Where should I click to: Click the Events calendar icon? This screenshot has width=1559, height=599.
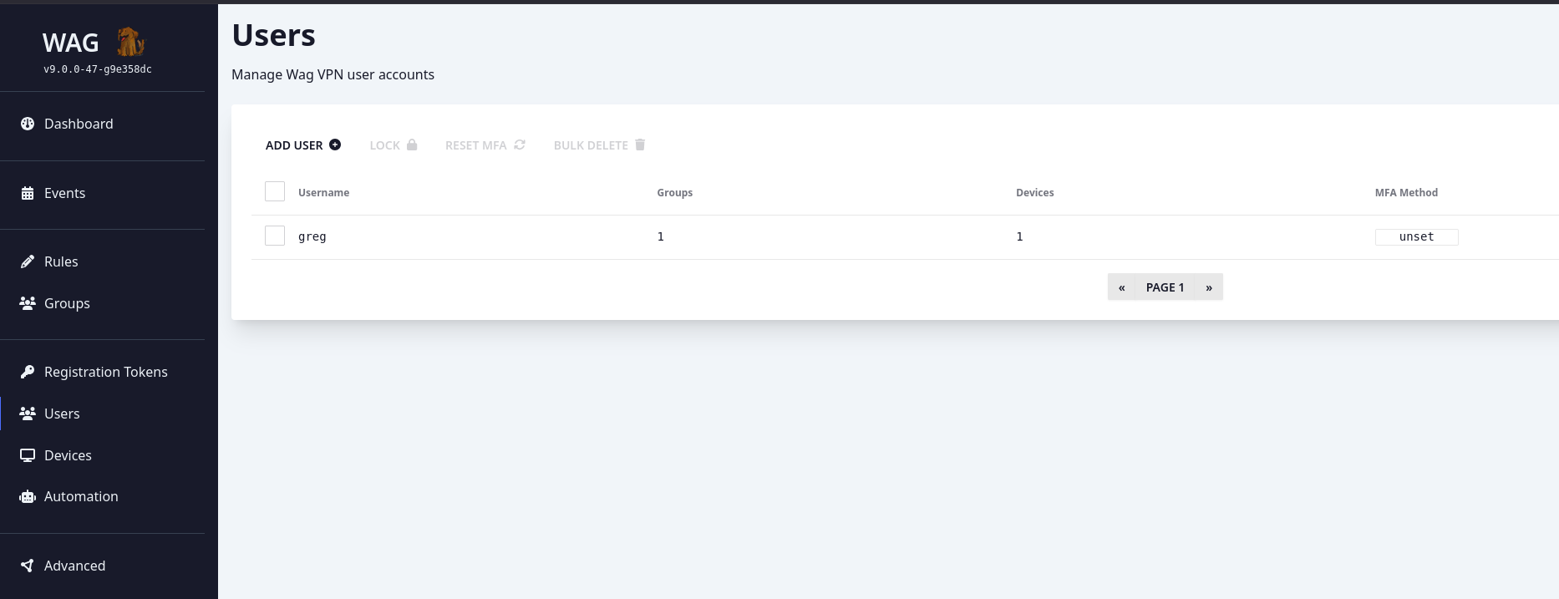28,193
